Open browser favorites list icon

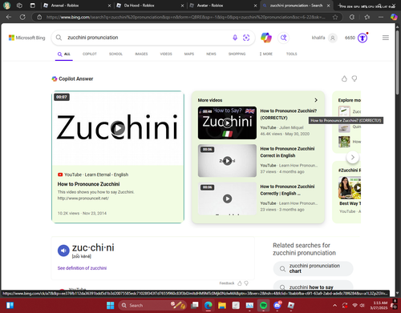pos(367,17)
